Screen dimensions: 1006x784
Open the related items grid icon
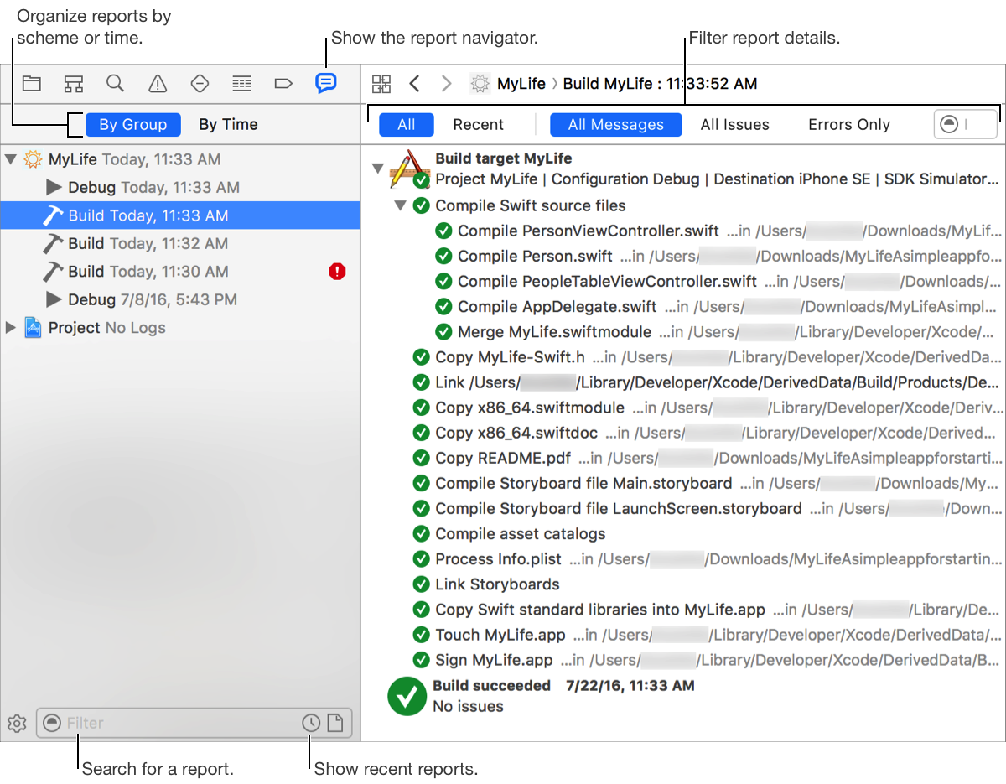[381, 83]
